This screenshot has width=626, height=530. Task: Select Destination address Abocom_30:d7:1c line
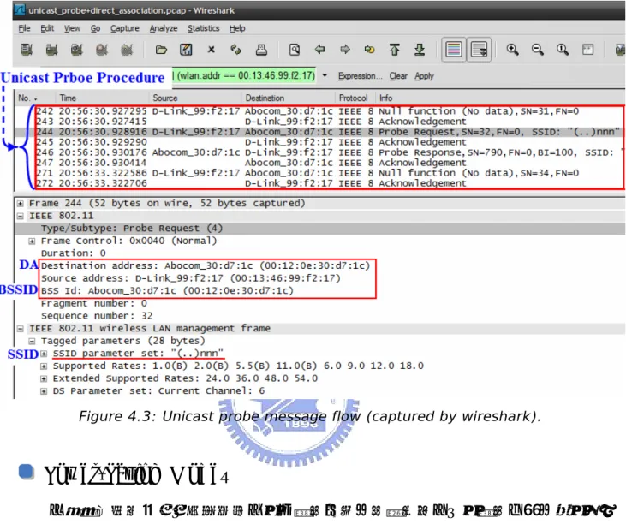tap(206, 265)
